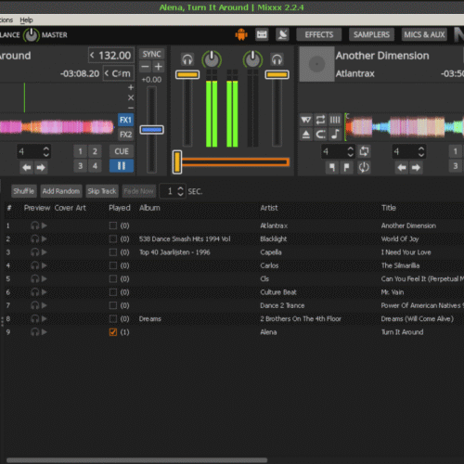
Task: Open key box showing C♯m
Action: (x=119, y=73)
